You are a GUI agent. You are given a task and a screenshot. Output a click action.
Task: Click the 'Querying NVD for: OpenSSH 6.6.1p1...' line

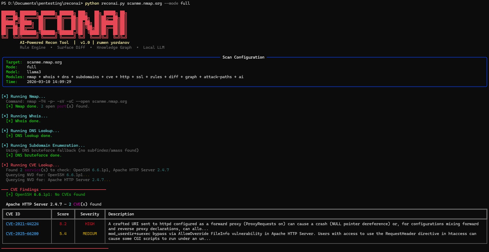pos(48,175)
